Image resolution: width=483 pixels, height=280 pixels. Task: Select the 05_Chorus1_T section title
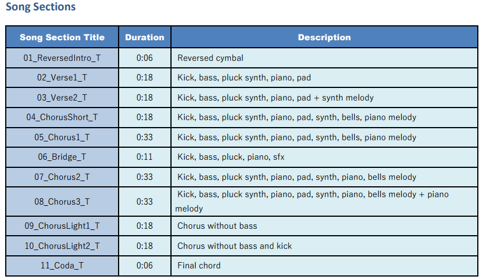coord(62,137)
